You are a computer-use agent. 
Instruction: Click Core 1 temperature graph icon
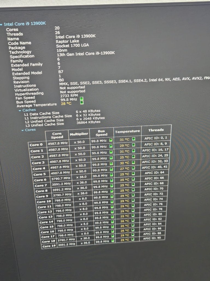[133, 145]
